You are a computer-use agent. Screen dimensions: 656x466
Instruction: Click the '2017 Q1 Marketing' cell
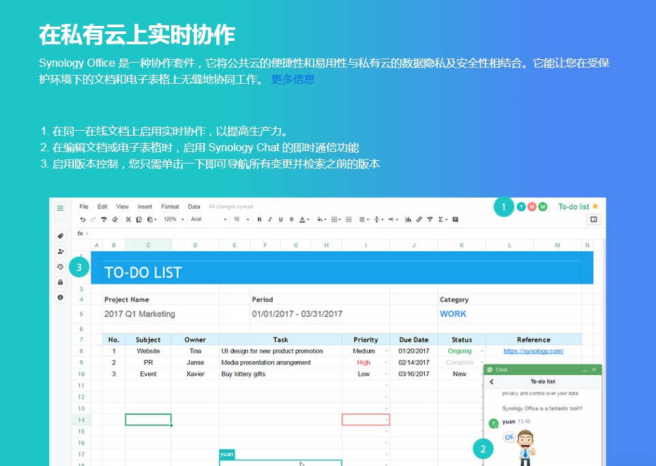140,314
